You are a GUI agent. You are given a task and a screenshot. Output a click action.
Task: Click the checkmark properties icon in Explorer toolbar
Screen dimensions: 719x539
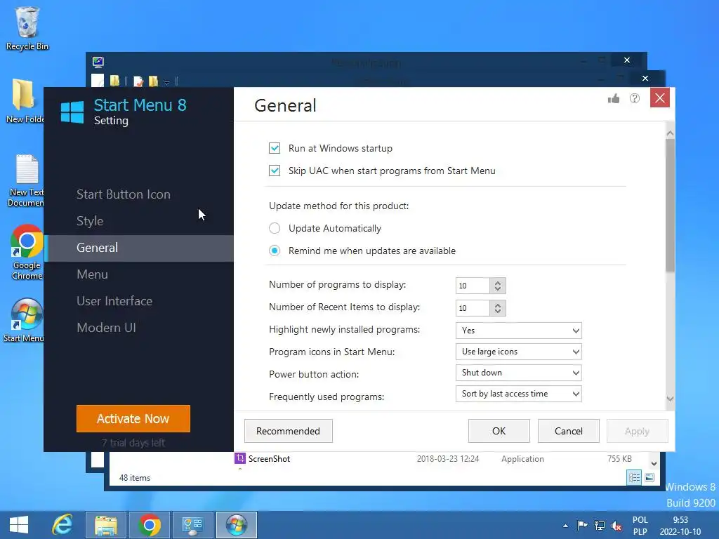138,81
